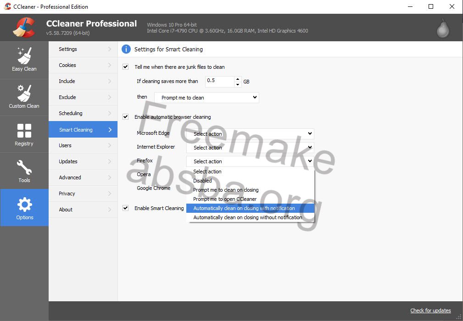The image size is (463, 321).
Task: Choose 'Select action' in dropdown list
Action: tap(250, 172)
